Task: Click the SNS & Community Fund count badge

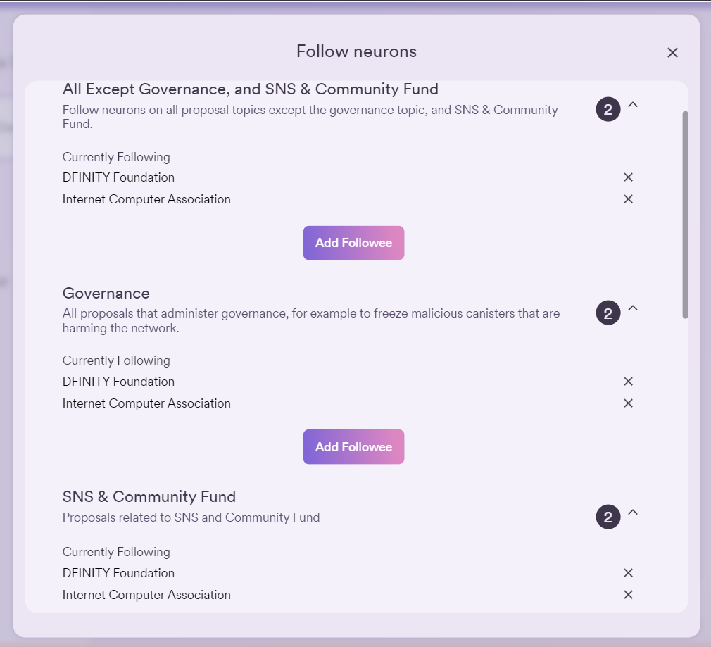Action: tap(608, 517)
